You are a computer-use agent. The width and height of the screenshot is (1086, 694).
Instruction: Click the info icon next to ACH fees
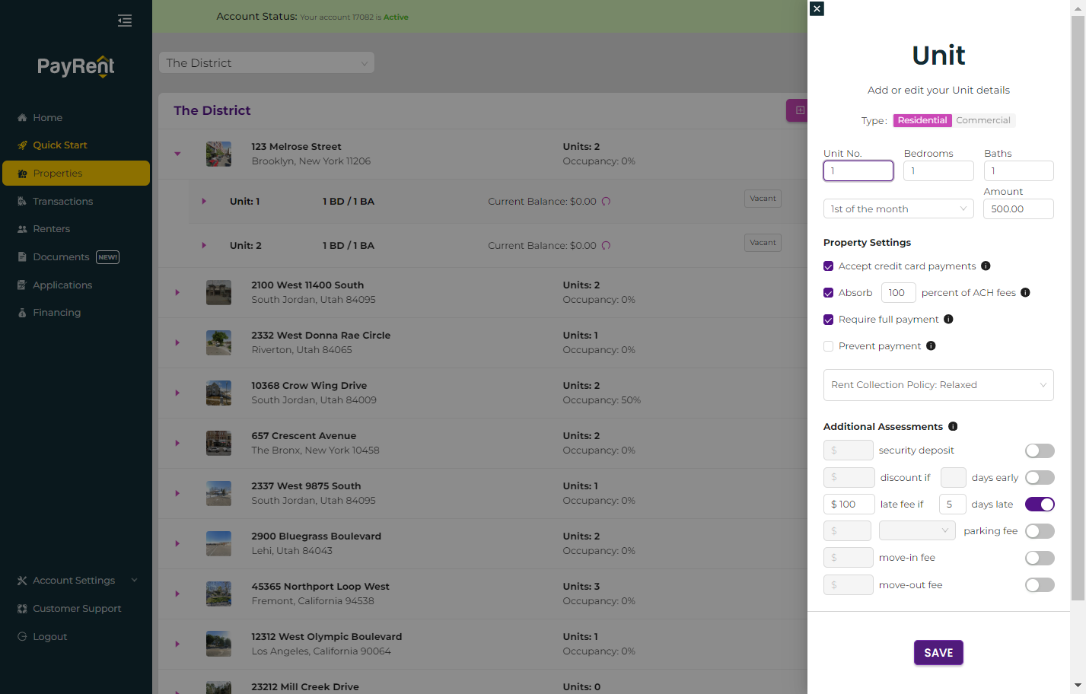tap(1025, 293)
